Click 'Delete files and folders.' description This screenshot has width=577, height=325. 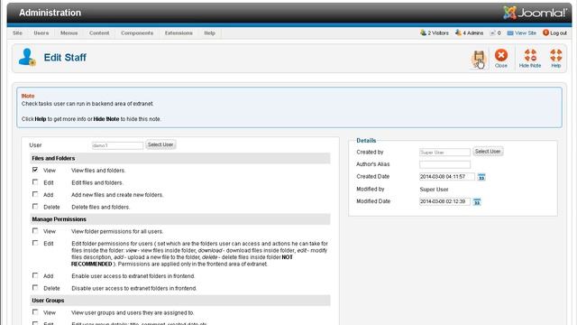click(100, 207)
